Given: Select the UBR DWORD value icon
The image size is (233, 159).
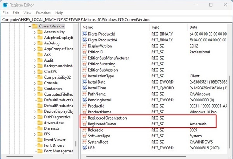Looking at the screenshot, I should (85, 148).
